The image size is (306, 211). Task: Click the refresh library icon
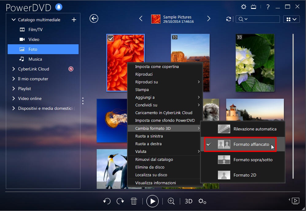(x=229, y=19)
